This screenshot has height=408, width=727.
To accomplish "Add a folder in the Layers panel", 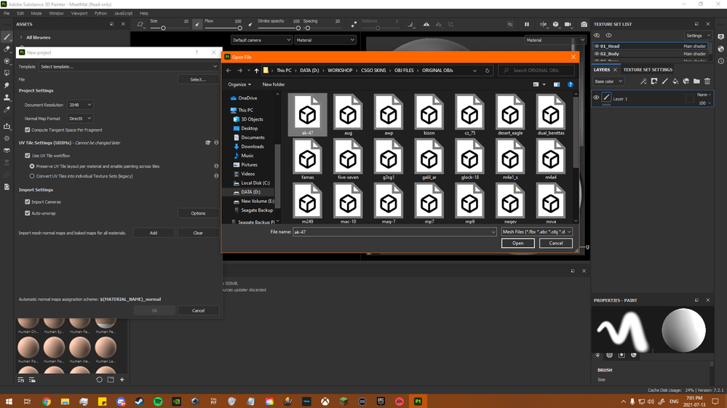I will click(x=696, y=81).
